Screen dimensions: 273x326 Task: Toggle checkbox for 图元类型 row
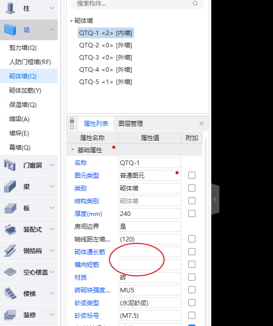click(192, 175)
